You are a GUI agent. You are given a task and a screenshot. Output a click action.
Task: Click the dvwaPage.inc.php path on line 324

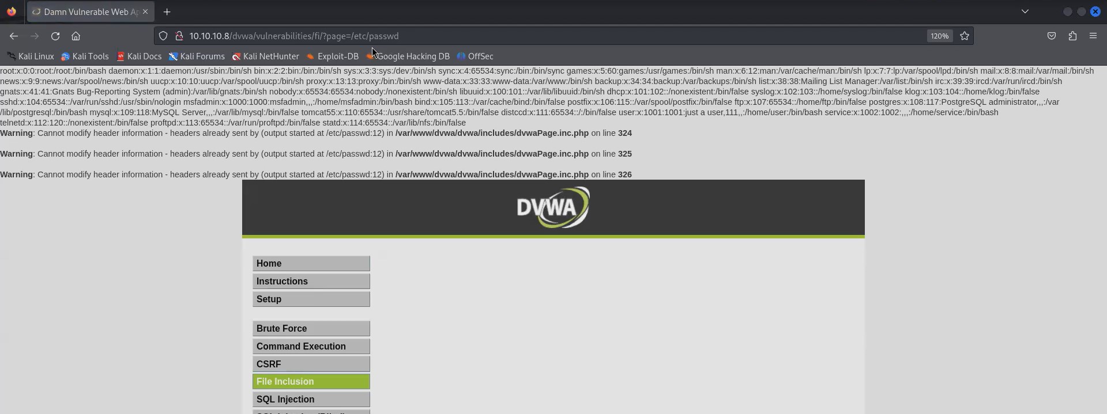[x=492, y=133]
